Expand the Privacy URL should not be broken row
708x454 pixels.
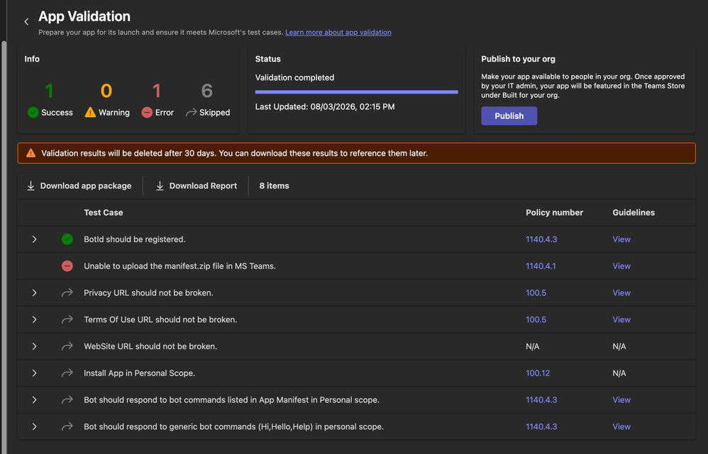tap(34, 293)
